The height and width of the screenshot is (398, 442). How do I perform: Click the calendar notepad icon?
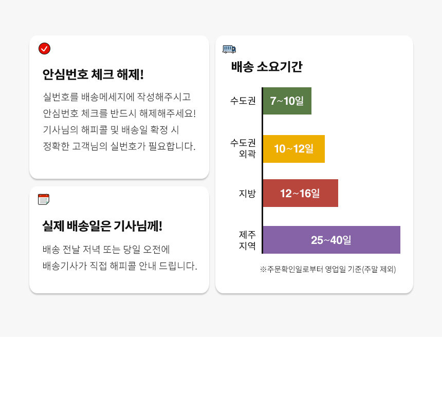pyautogui.click(x=44, y=199)
